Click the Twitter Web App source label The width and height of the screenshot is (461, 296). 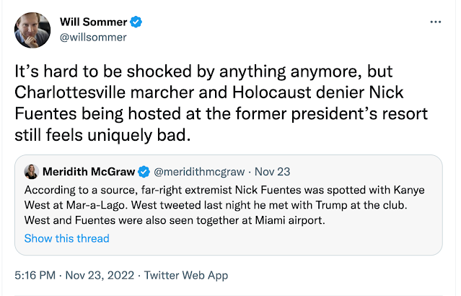[185, 275]
